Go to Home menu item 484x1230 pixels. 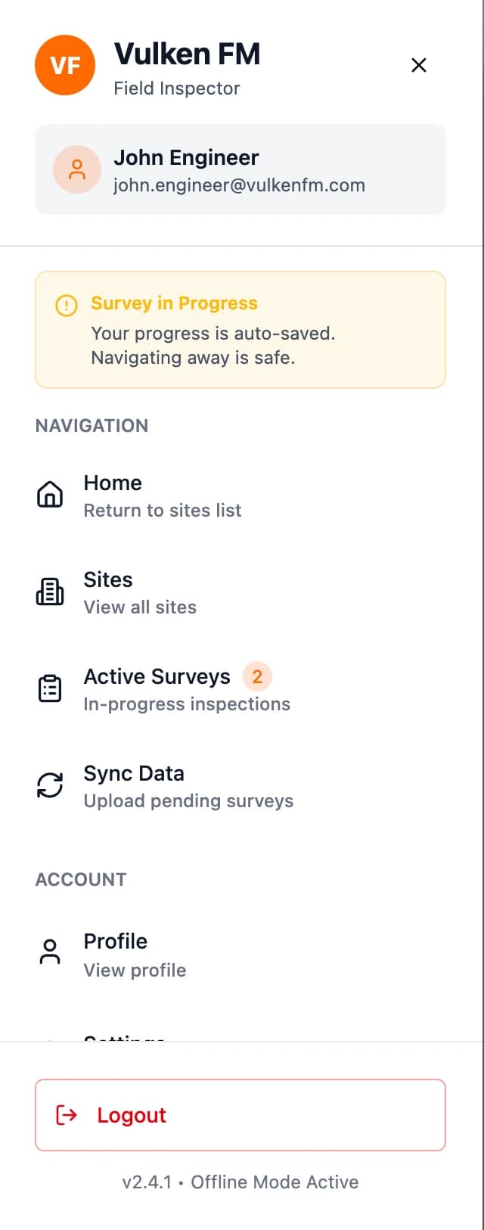click(x=163, y=495)
